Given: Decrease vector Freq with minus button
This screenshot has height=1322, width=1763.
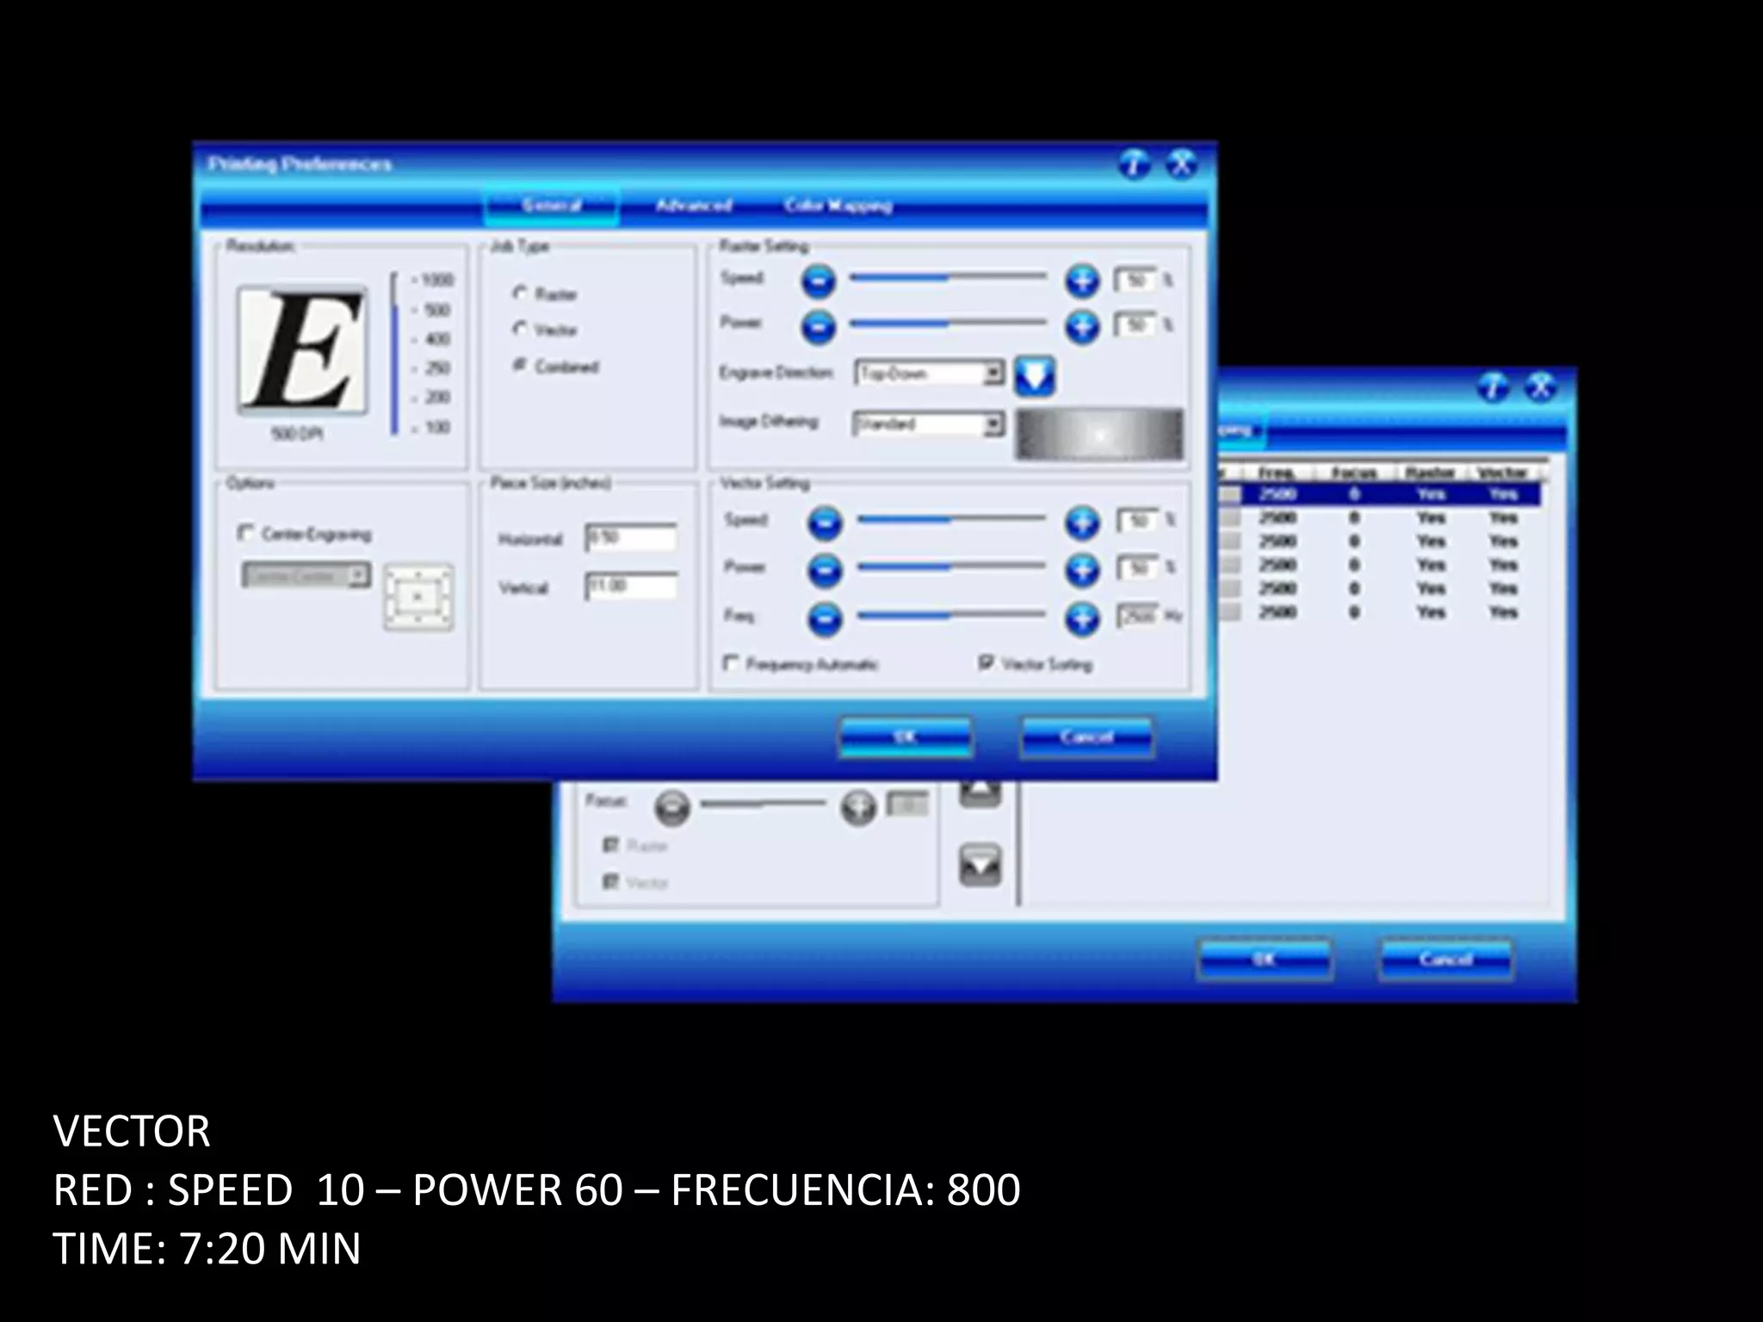Looking at the screenshot, I should pos(825,619).
